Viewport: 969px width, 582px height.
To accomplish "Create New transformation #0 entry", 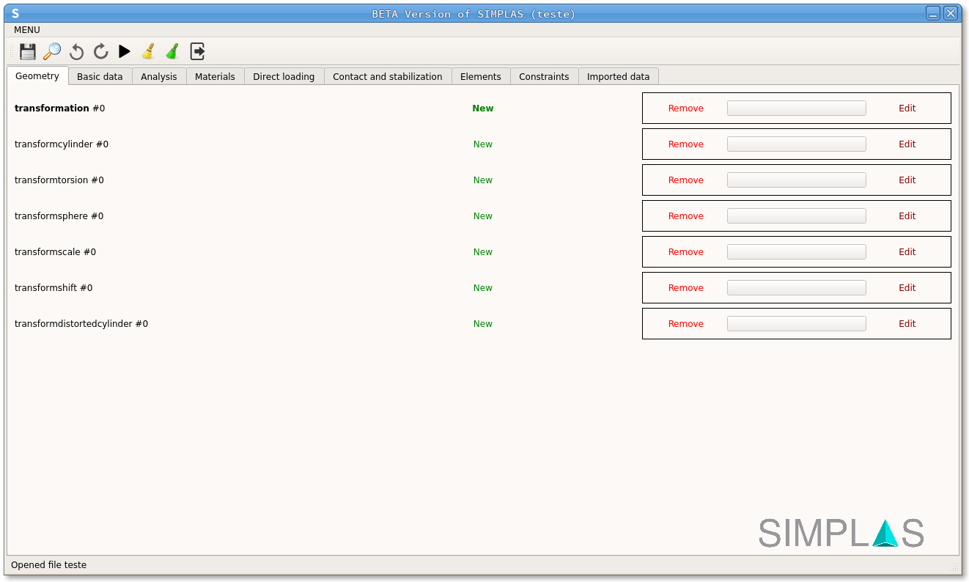I will (482, 108).
